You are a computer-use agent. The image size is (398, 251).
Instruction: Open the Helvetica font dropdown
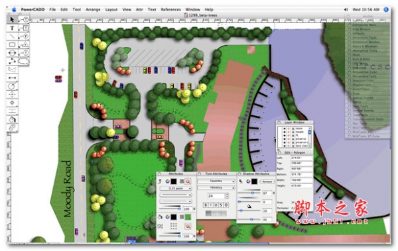216,187
